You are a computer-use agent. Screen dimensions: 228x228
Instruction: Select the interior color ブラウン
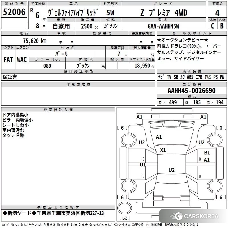[83, 66]
